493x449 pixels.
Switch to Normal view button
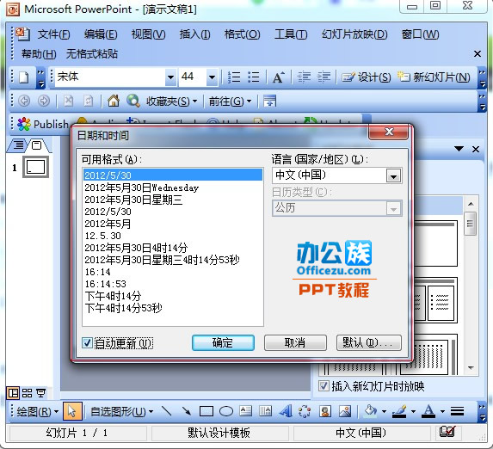point(13,393)
